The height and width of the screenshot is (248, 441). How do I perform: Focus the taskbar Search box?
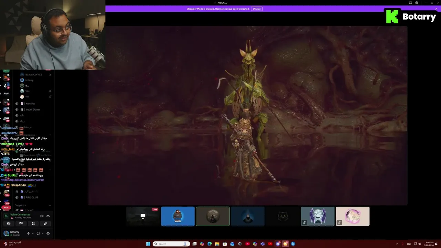pyautogui.click(x=172, y=244)
